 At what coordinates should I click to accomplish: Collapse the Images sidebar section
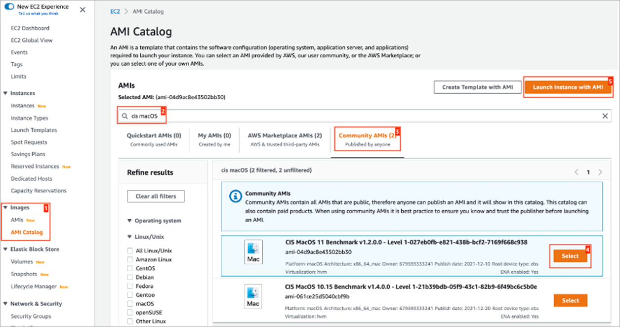coord(5,207)
